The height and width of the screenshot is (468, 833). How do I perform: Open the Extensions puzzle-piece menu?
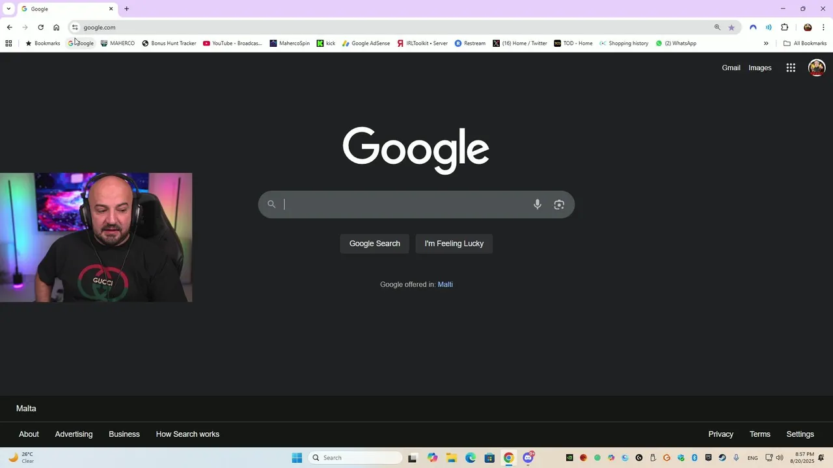(x=784, y=27)
